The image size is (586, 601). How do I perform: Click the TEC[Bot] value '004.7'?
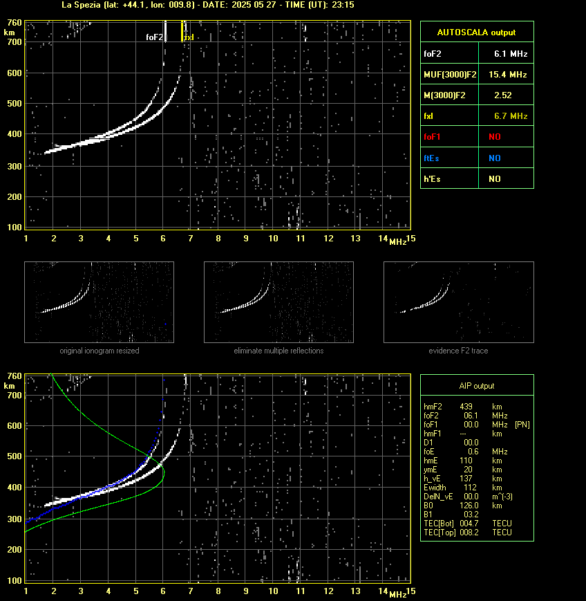[x=469, y=524]
